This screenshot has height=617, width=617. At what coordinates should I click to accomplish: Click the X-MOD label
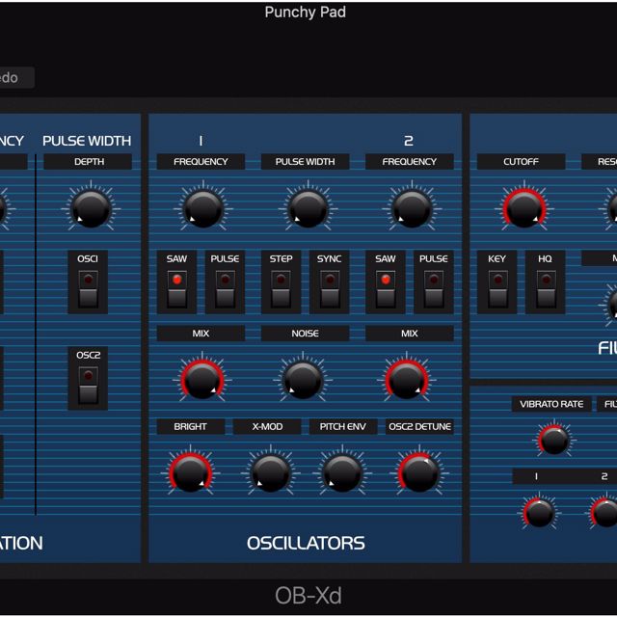(x=267, y=426)
